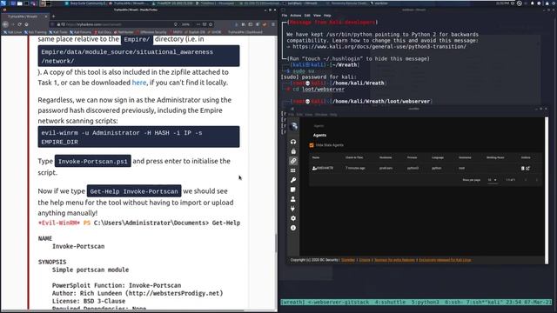Image resolution: width=557 pixels, height=313 pixels.
Task: Click the Firefox back button
Action: tap(5, 24)
